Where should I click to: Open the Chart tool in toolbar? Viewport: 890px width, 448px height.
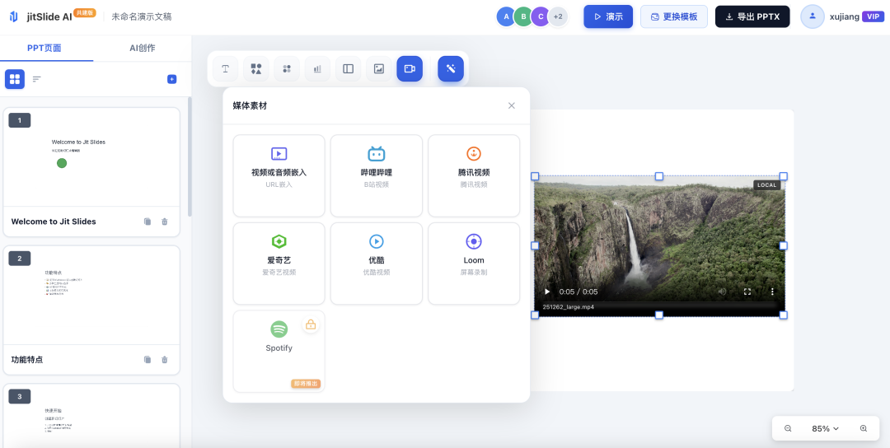[x=317, y=68]
